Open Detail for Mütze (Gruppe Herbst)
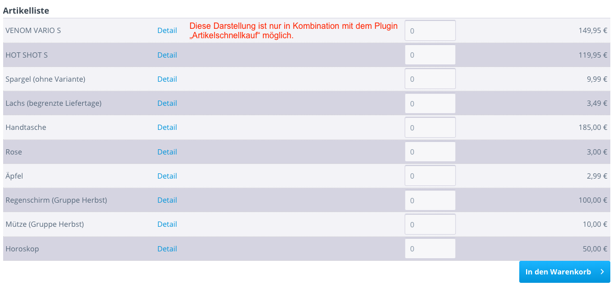Image resolution: width=614 pixels, height=287 pixels. [167, 224]
